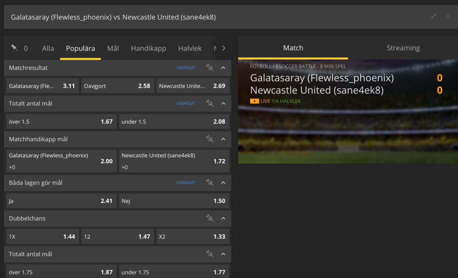Pin the Matchresultat market
Screen dimensions: 458x278
210,68
